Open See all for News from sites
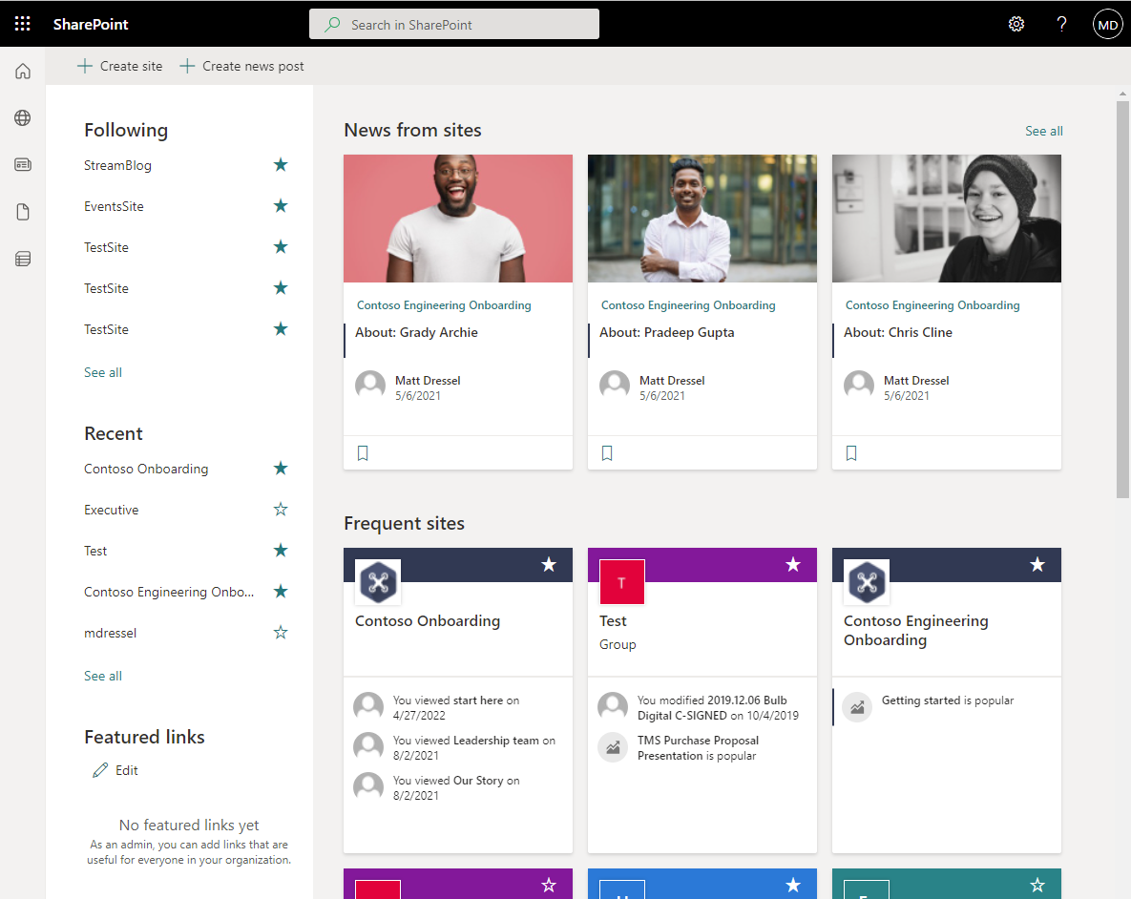 [x=1044, y=131]
